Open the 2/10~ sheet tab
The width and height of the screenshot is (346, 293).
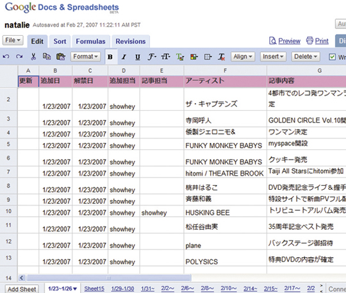tap(229, 289)
